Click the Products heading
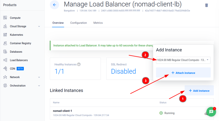Screen dimensions: 219x121 click(10, 5)
